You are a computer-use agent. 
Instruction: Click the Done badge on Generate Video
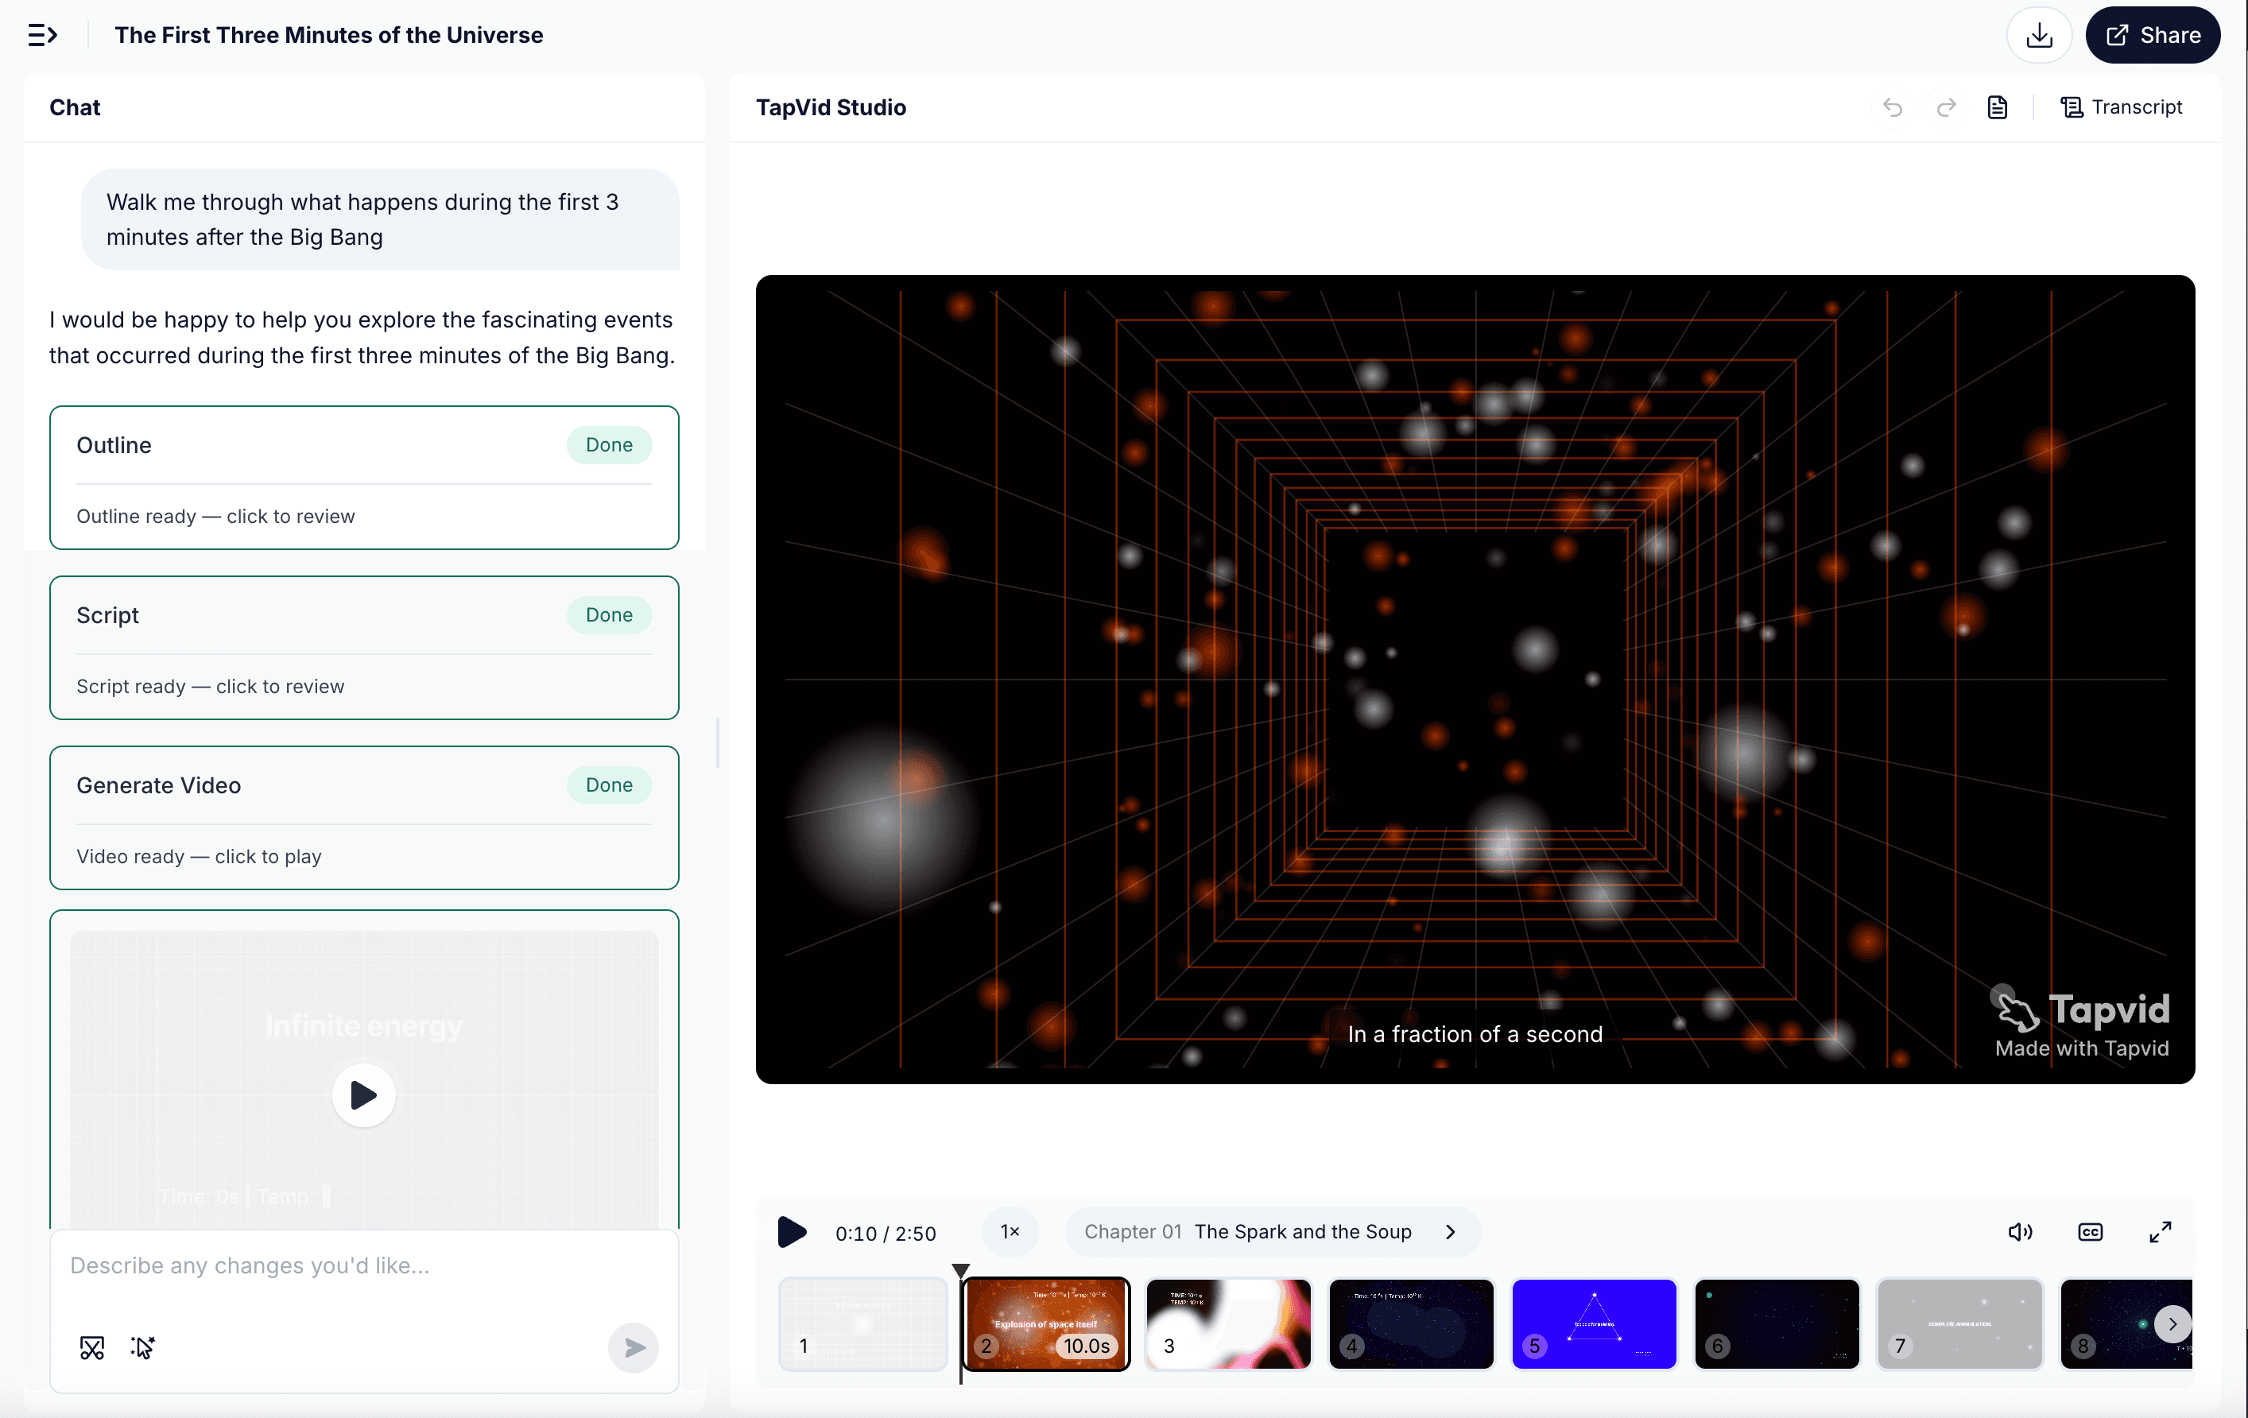(x=609, y=785)
